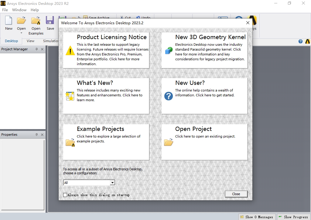Click the New 3D Geometry Kernel cube icon
This screenshot has width=311, height=220.
[x=169, y=50]
